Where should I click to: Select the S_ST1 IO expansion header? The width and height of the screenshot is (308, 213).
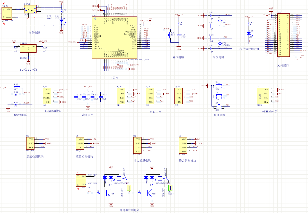pos(284,35)
